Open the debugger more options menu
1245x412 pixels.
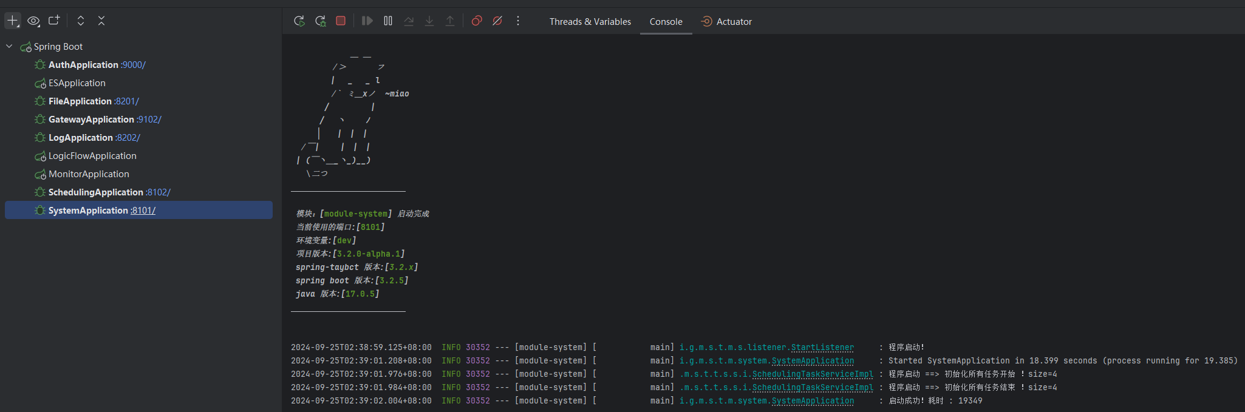pos(518,21)
